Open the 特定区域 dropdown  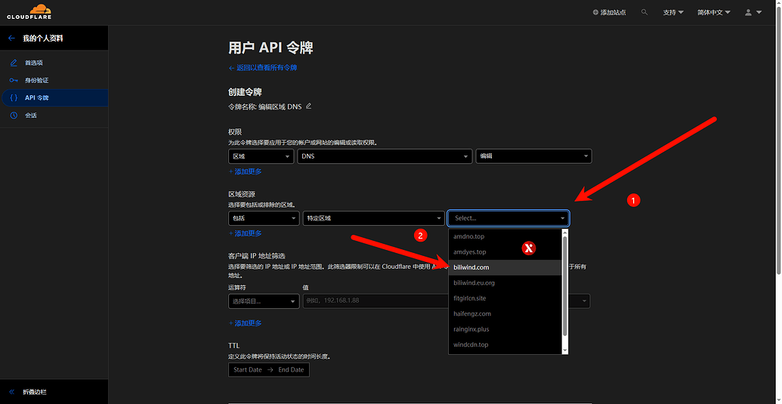click(x=373, y=217)
